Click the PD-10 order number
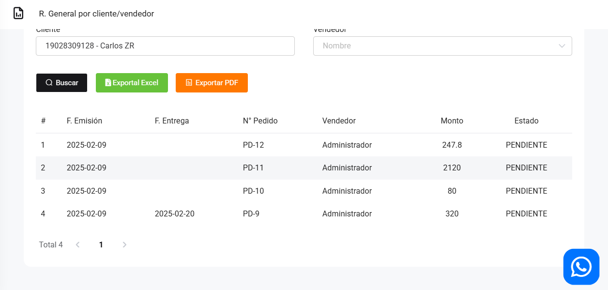 [x=254, y=191]
